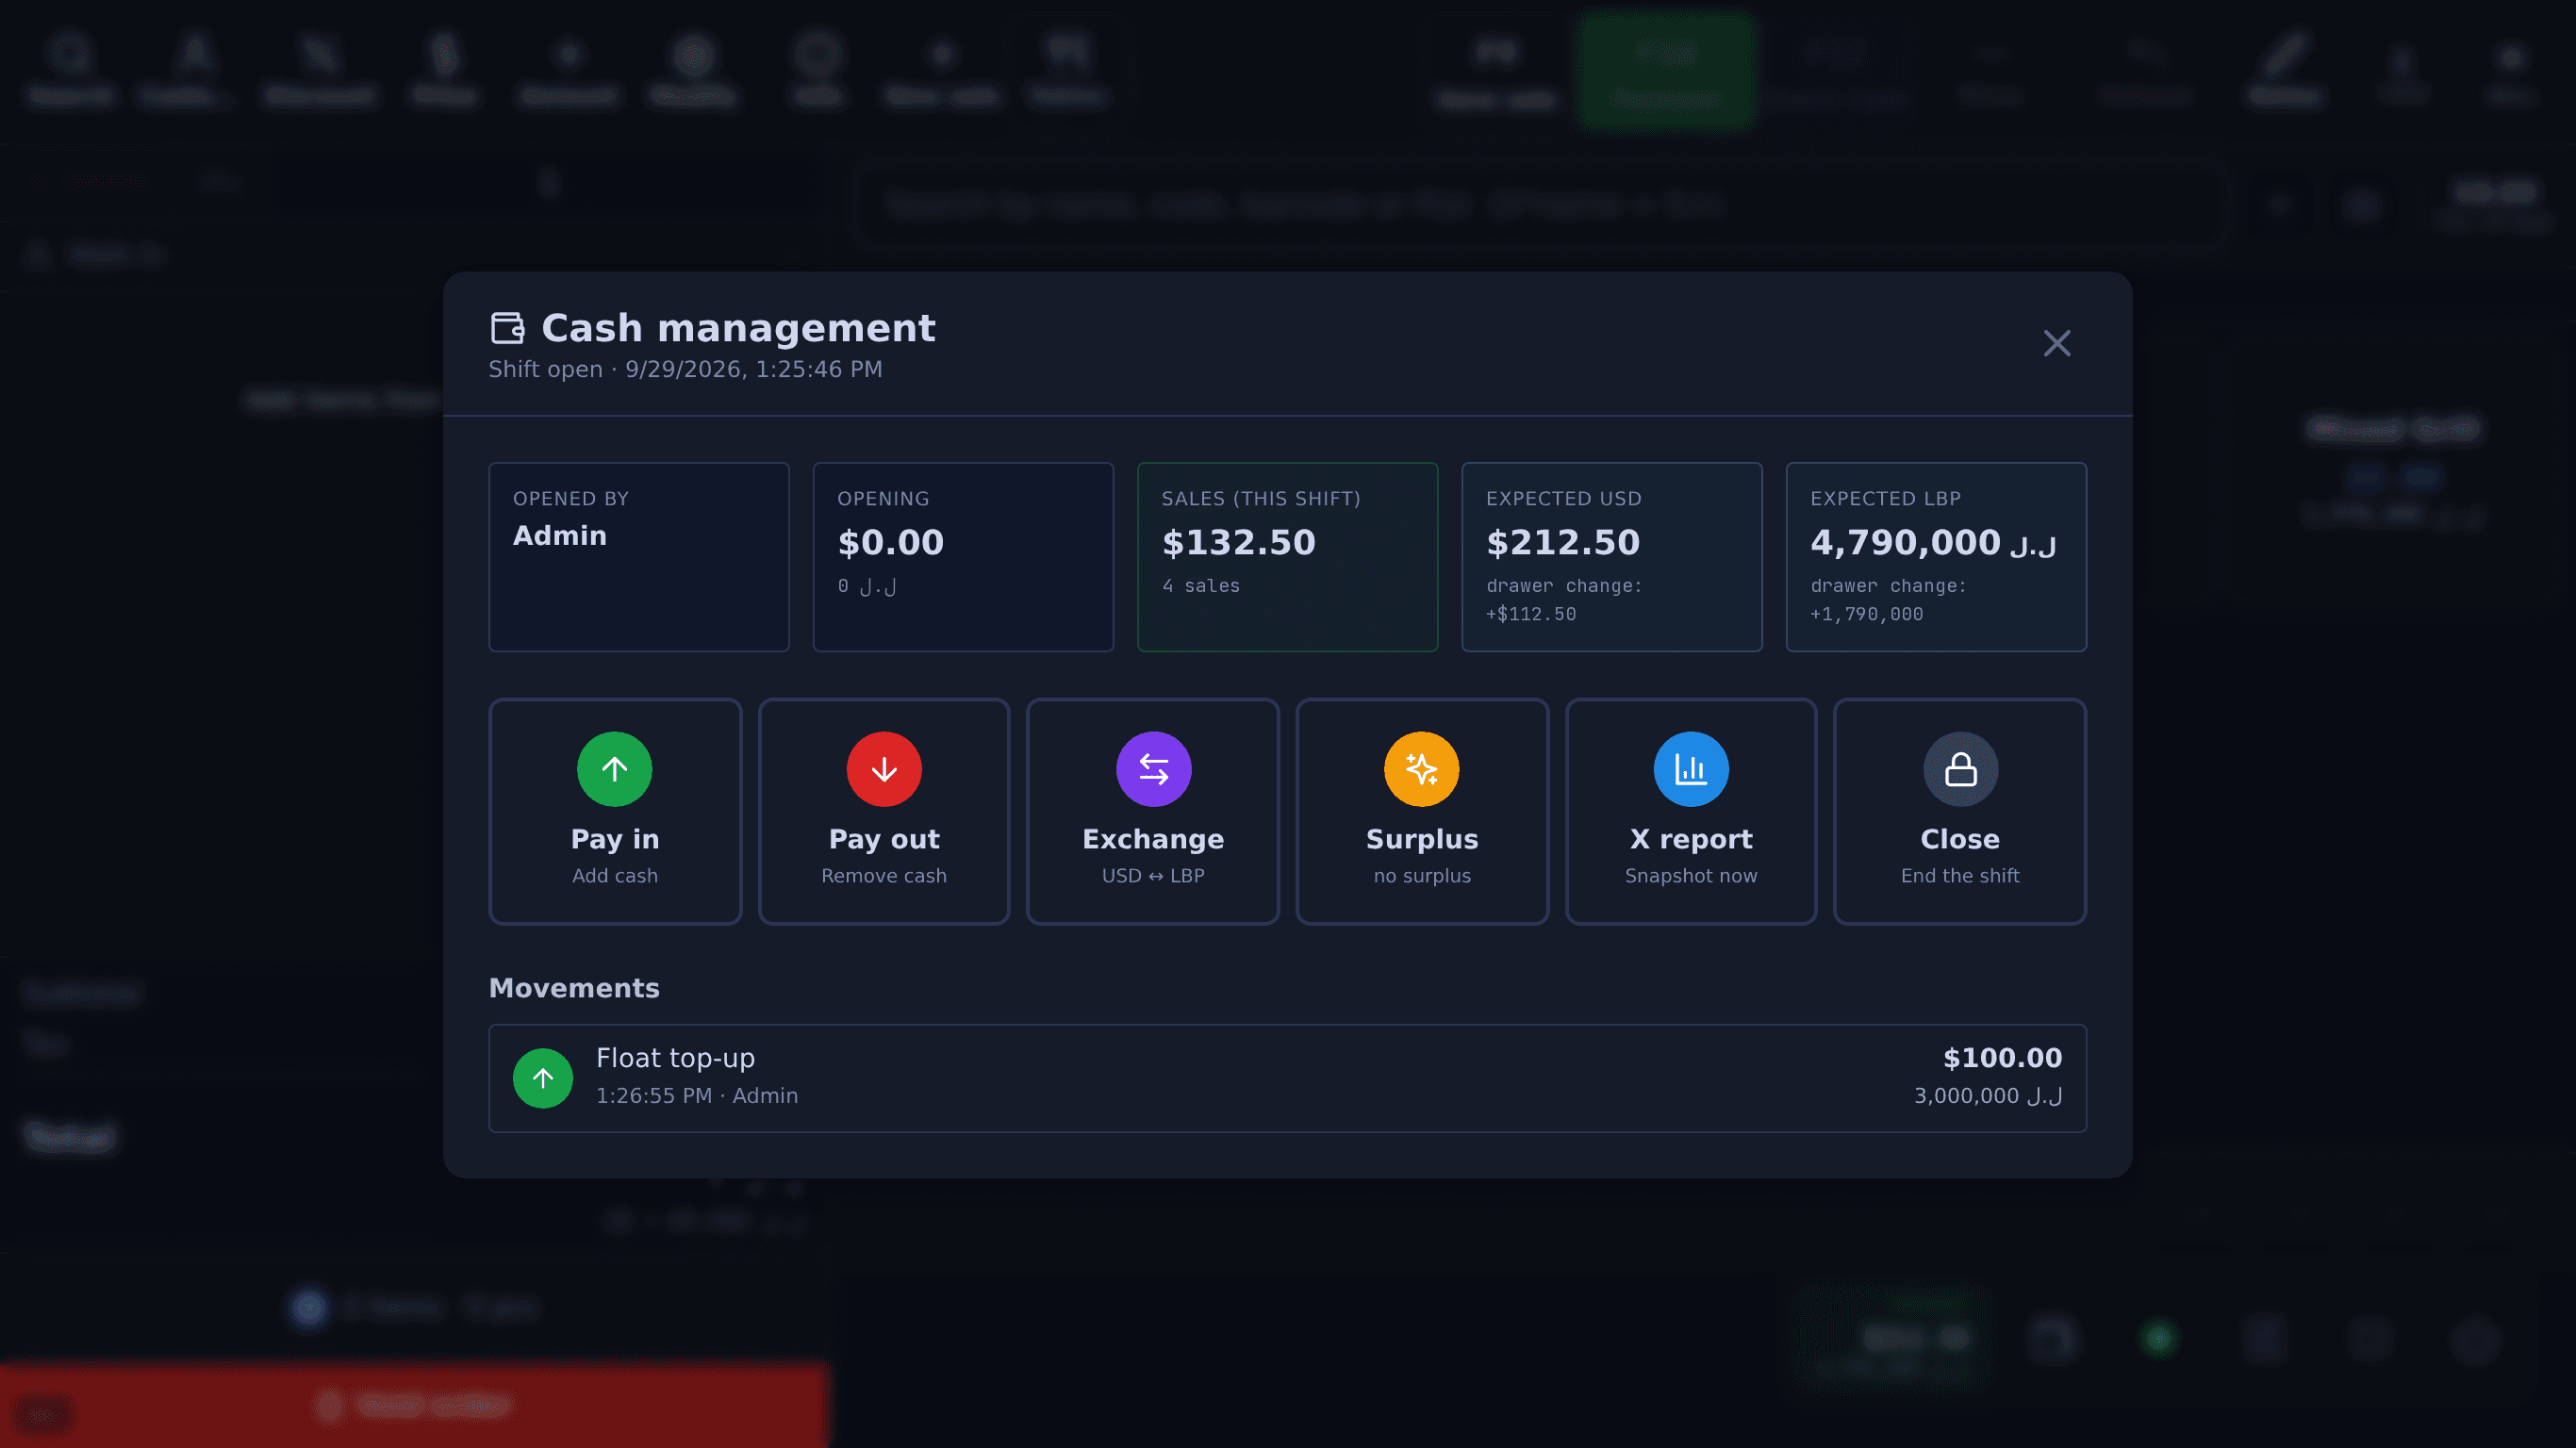2576x1448 pixels.
Task: Click the Shift open date and time subtitle
Action: tap(685, 369)
